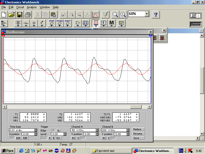This screenshot has height=154, width=205.
Task: Click the Save file toolbar icon
Action: coord(20,14)
